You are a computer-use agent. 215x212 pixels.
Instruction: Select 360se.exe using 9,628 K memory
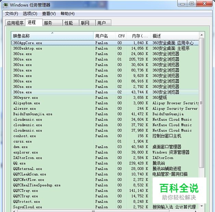105,76
